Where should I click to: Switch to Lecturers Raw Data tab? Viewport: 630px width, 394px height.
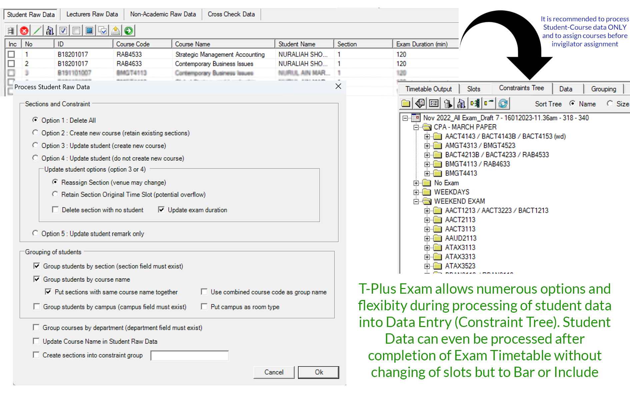pos(92,14)
